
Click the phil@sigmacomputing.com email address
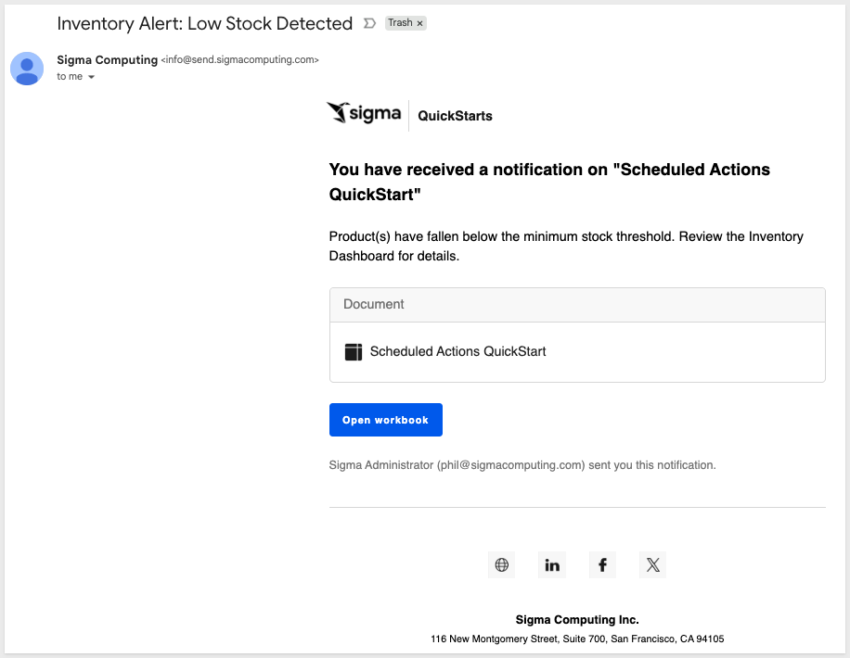click(511, 465)
